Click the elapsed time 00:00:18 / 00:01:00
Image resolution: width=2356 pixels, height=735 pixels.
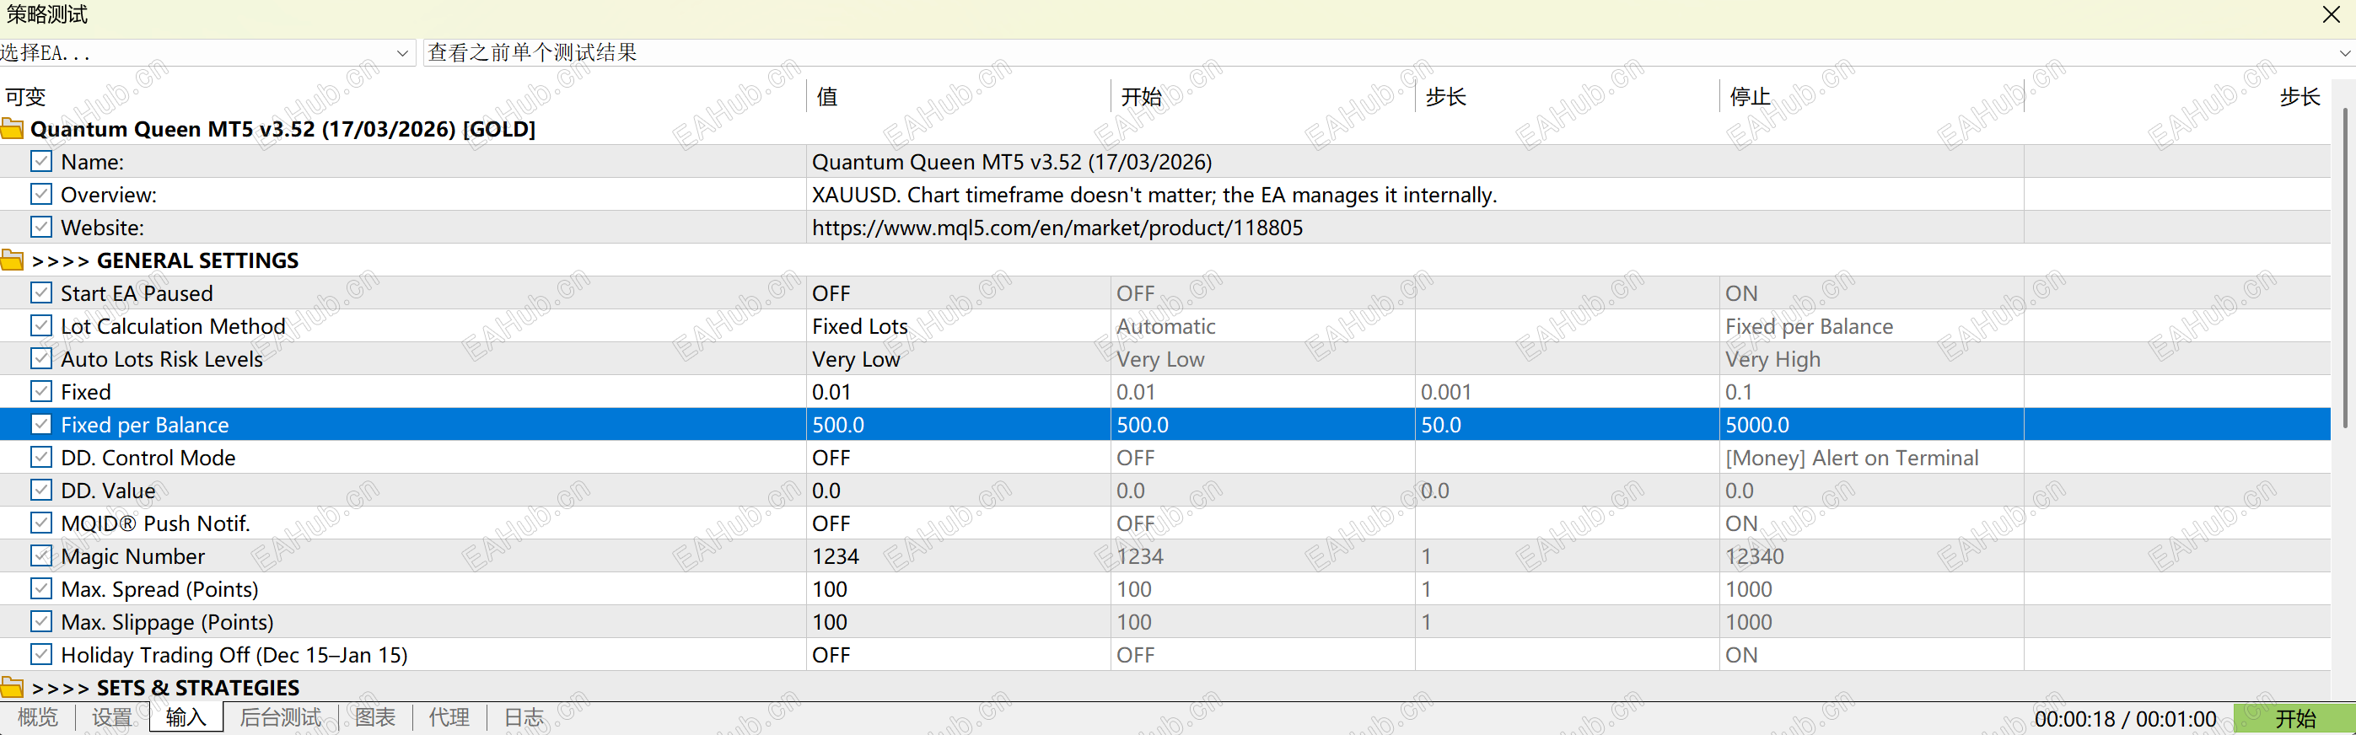coord(2126,720)
